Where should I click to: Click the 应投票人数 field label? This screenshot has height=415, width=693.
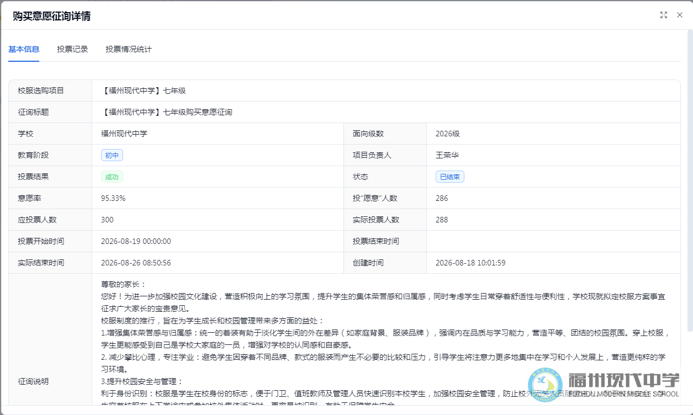pos(37,220)
